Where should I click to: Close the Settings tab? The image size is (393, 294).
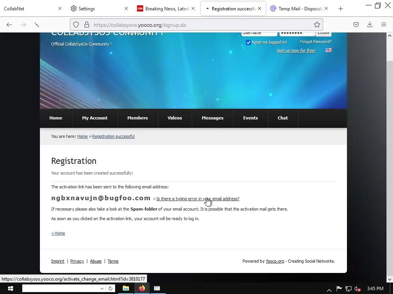pyautogui.click(x=126, y=8)
